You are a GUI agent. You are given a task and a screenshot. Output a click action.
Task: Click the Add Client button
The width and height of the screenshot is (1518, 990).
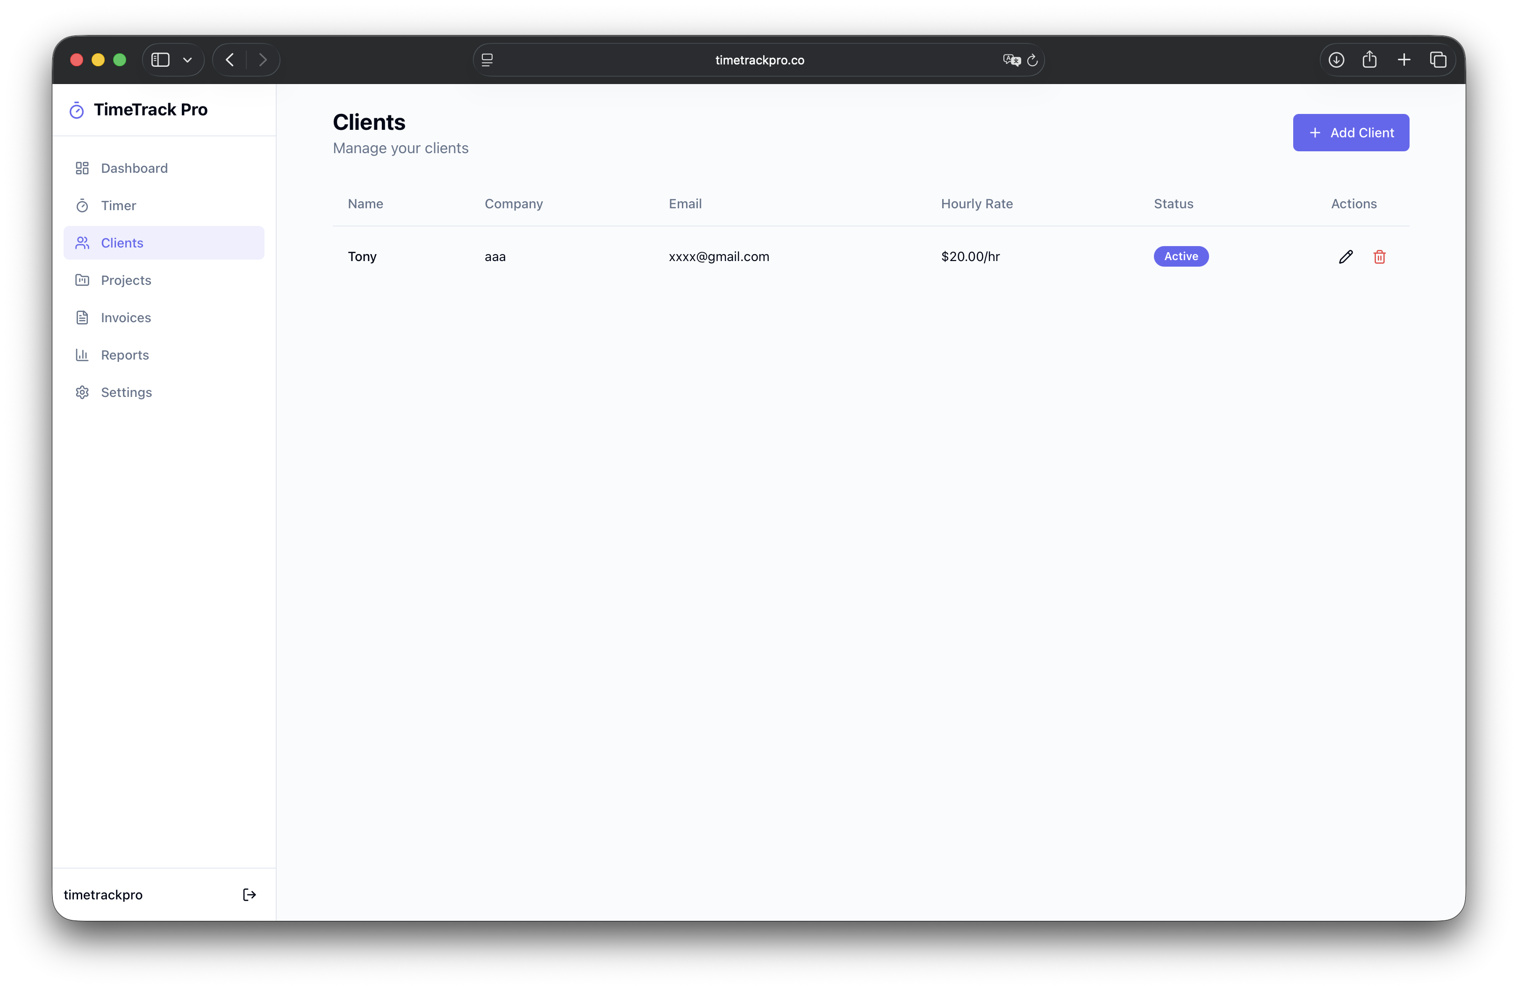[1350, 133]
